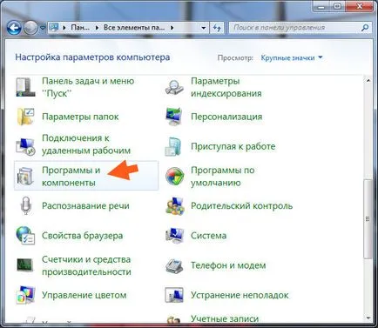Expand the Пан... breadcrumb arrow
The image size is (378, 328).
[x=97, y=28]
